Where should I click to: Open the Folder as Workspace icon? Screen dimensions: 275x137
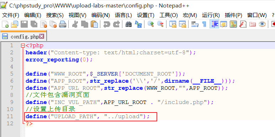252,24
